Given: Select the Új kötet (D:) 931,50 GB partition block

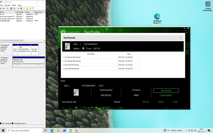Looking at the screenshot, I should click(x=29, y=62).
